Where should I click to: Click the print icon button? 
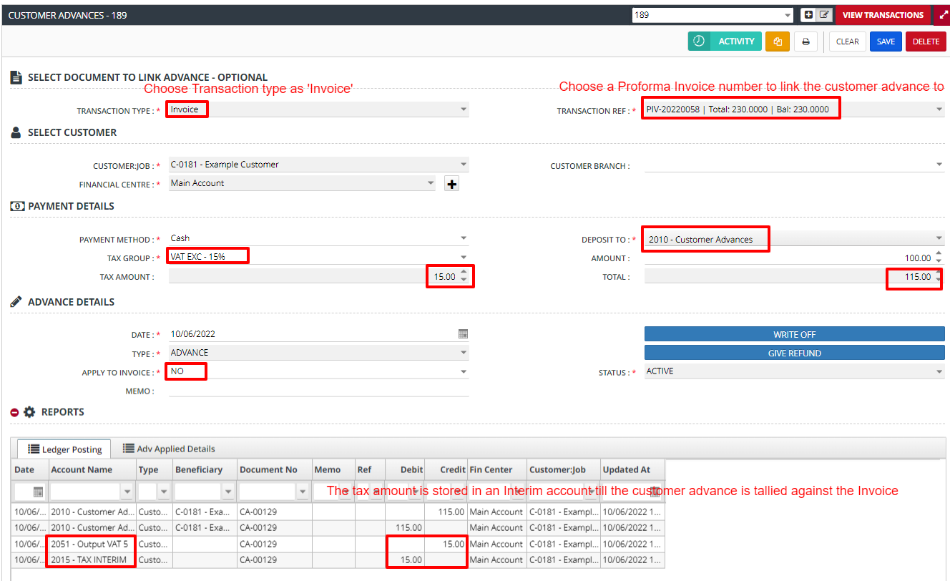coord(805,41)
